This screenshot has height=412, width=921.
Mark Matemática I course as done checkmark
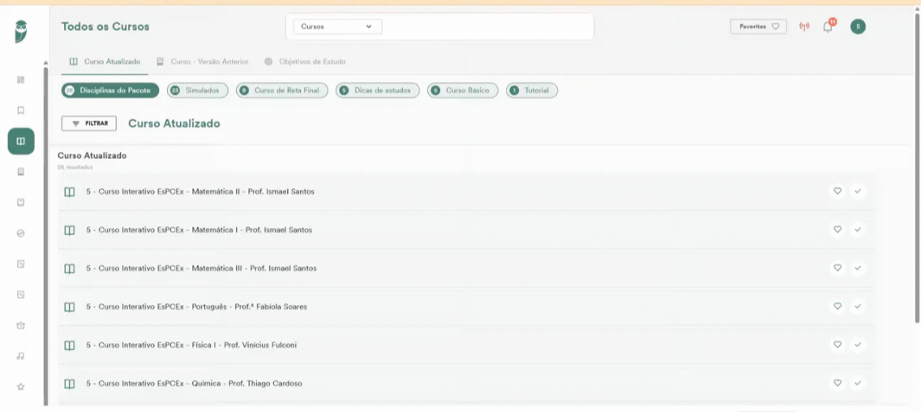click(858, 230)
